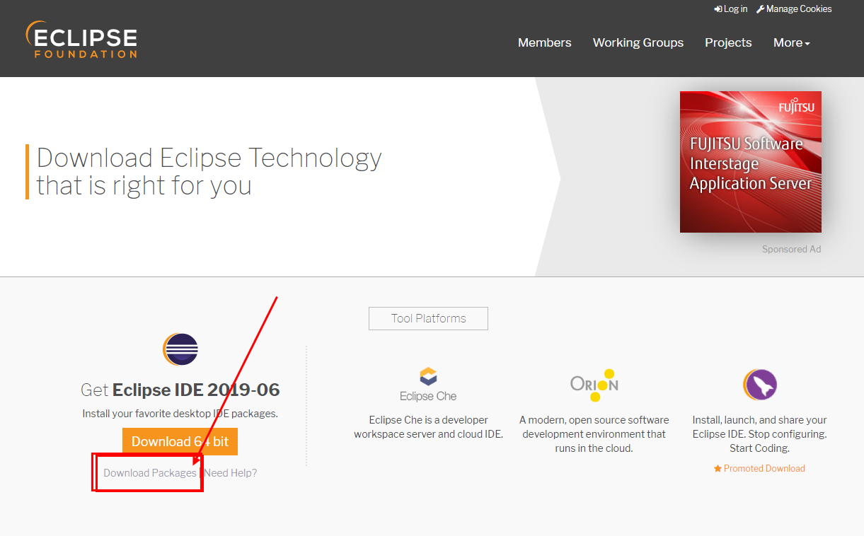864x536 pixels.
Task: Click the Eclipse IDE sphere icon
Action: point(180,349)
